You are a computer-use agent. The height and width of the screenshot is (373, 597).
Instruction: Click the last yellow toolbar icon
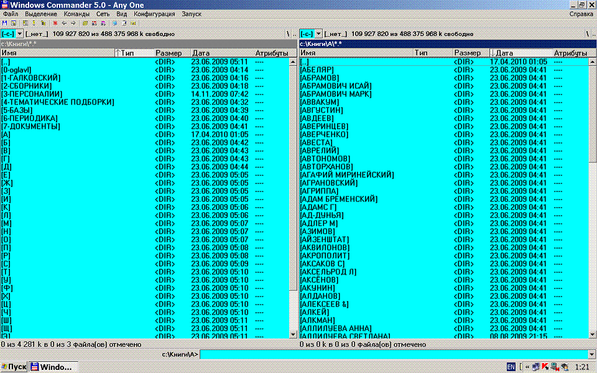point(133,23)
